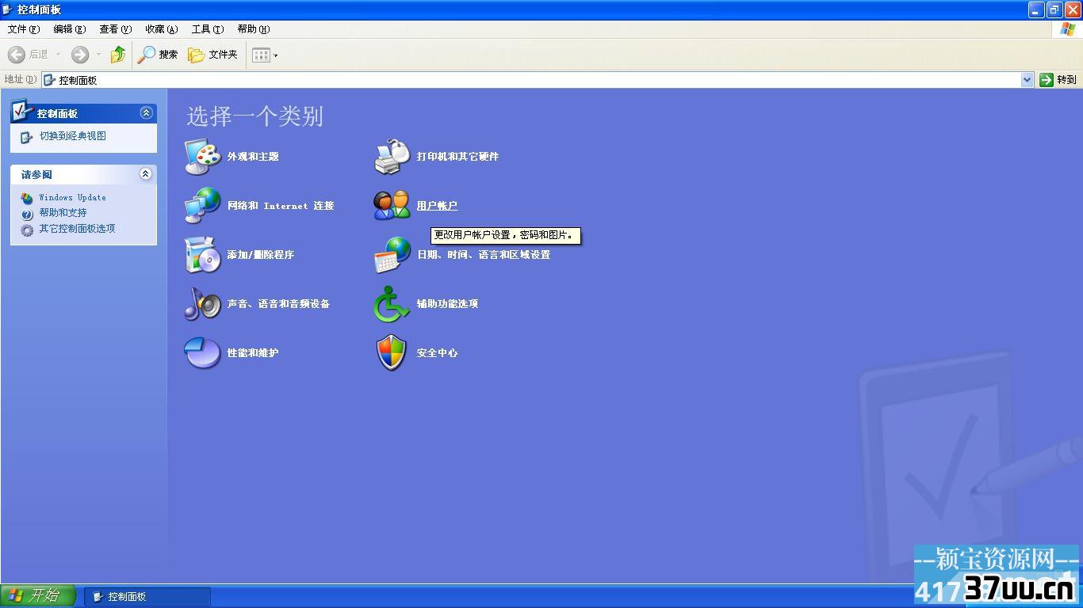Open Appearance and Themes (外观和主题) icon

click(x=202, y=156)
